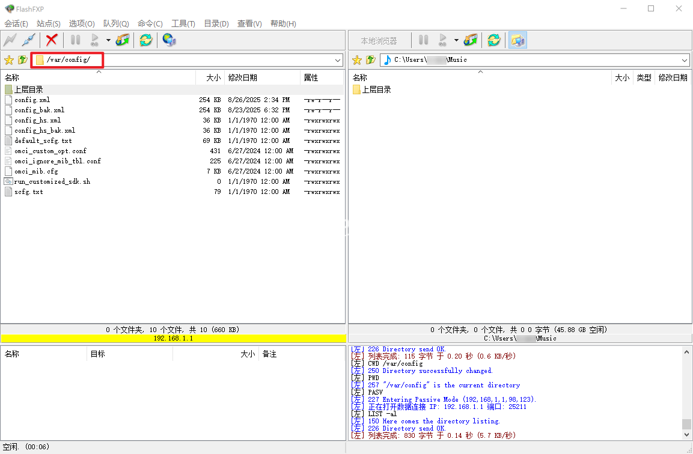The height and width of the screenshot is (454, 693).
Task: Open the 队列(Q) menu
Action: 116,23
